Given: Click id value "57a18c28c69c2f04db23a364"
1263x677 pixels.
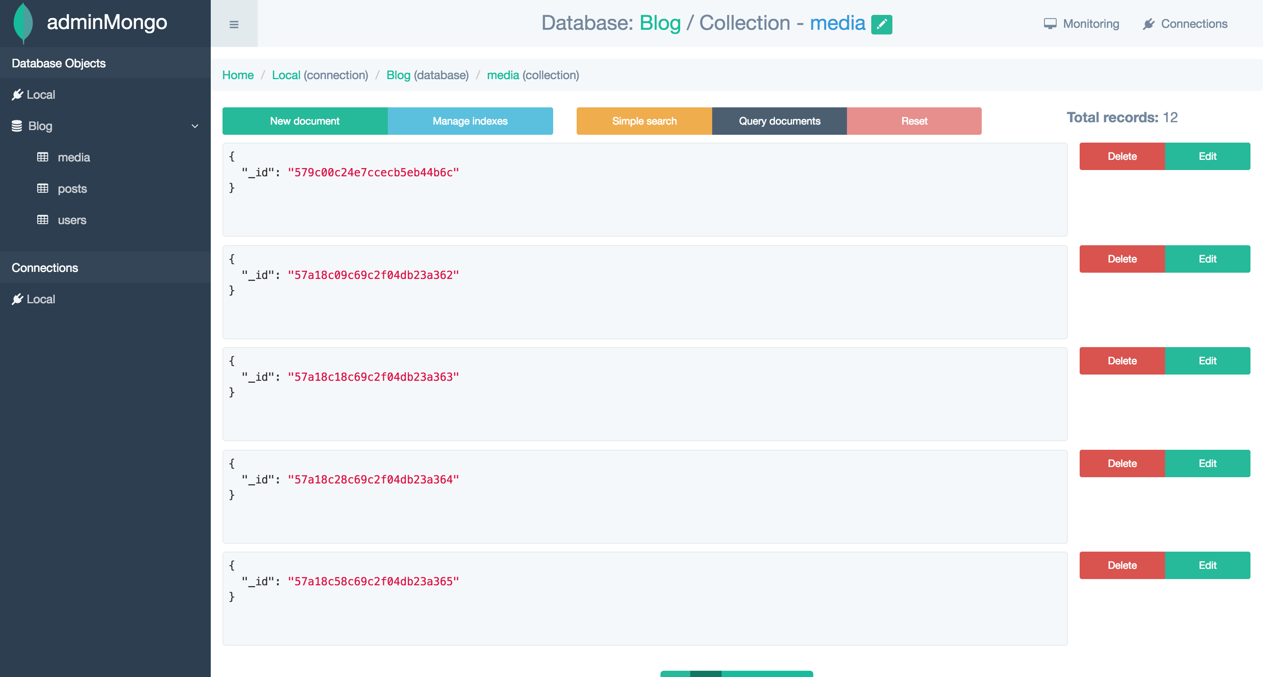Looking at the screenshot, I should [374, 480].
